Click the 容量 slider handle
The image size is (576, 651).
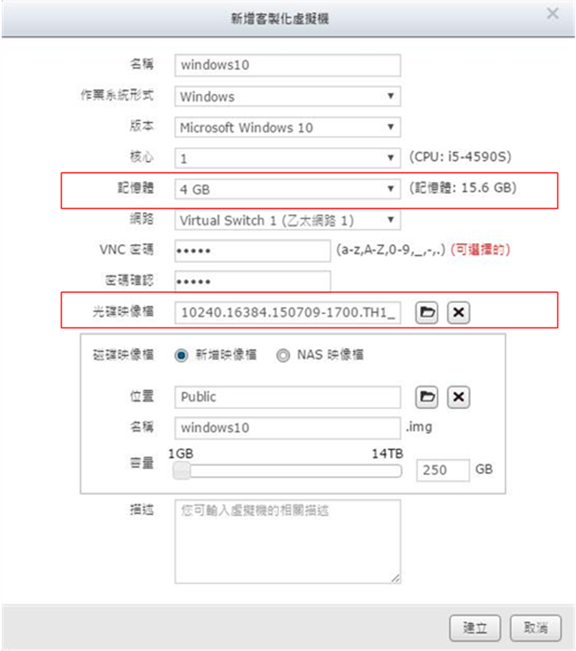182,471
